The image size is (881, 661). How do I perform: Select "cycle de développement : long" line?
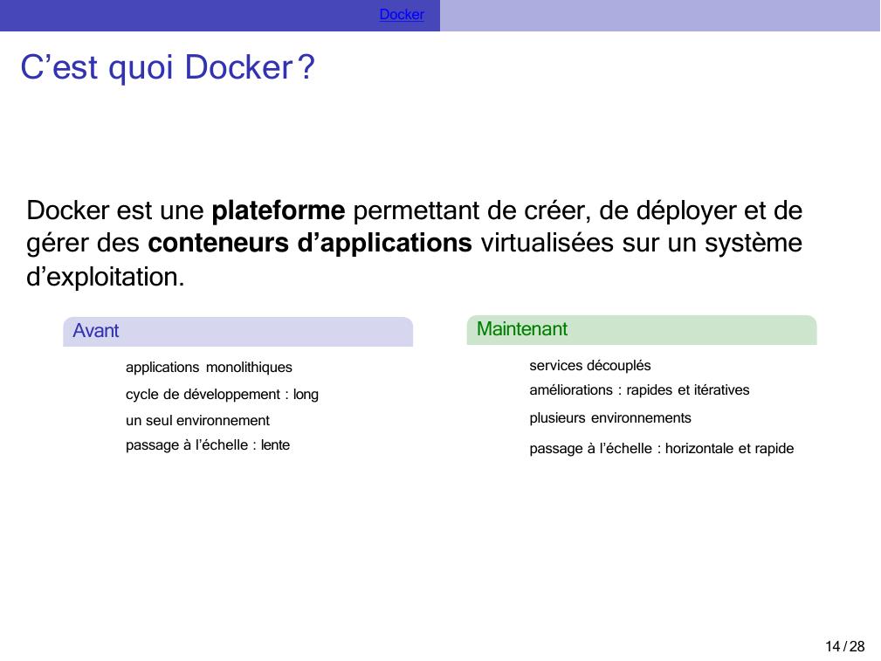(222, 395)
